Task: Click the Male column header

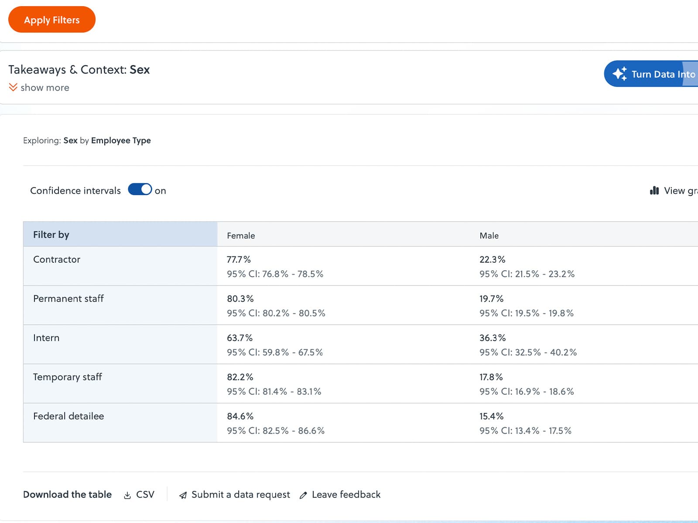Action: click(x=489, y=235)
